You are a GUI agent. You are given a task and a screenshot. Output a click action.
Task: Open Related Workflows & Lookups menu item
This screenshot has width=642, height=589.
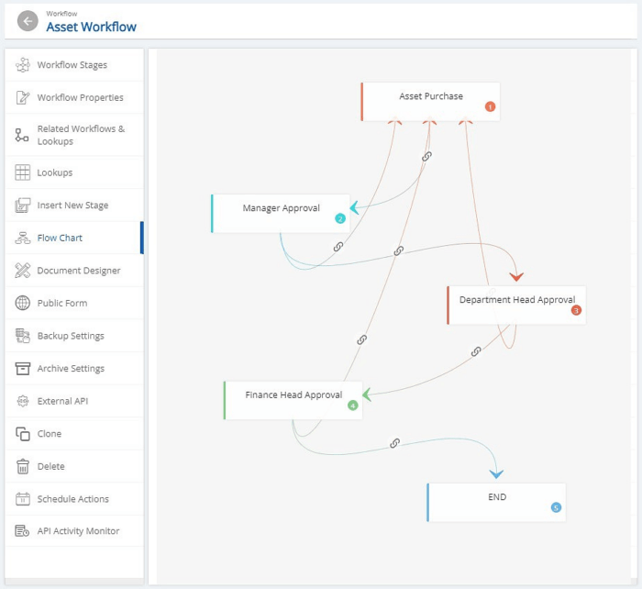click(81, 135)
